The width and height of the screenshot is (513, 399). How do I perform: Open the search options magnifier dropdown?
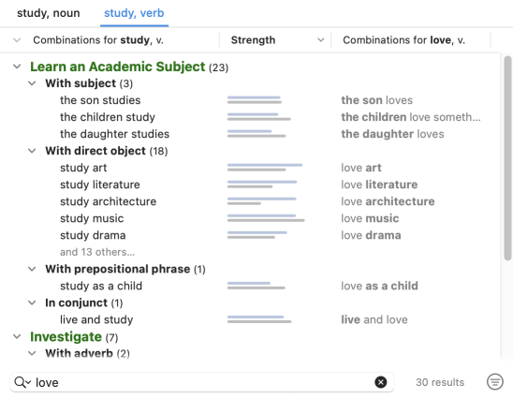[x=22, y=382]
